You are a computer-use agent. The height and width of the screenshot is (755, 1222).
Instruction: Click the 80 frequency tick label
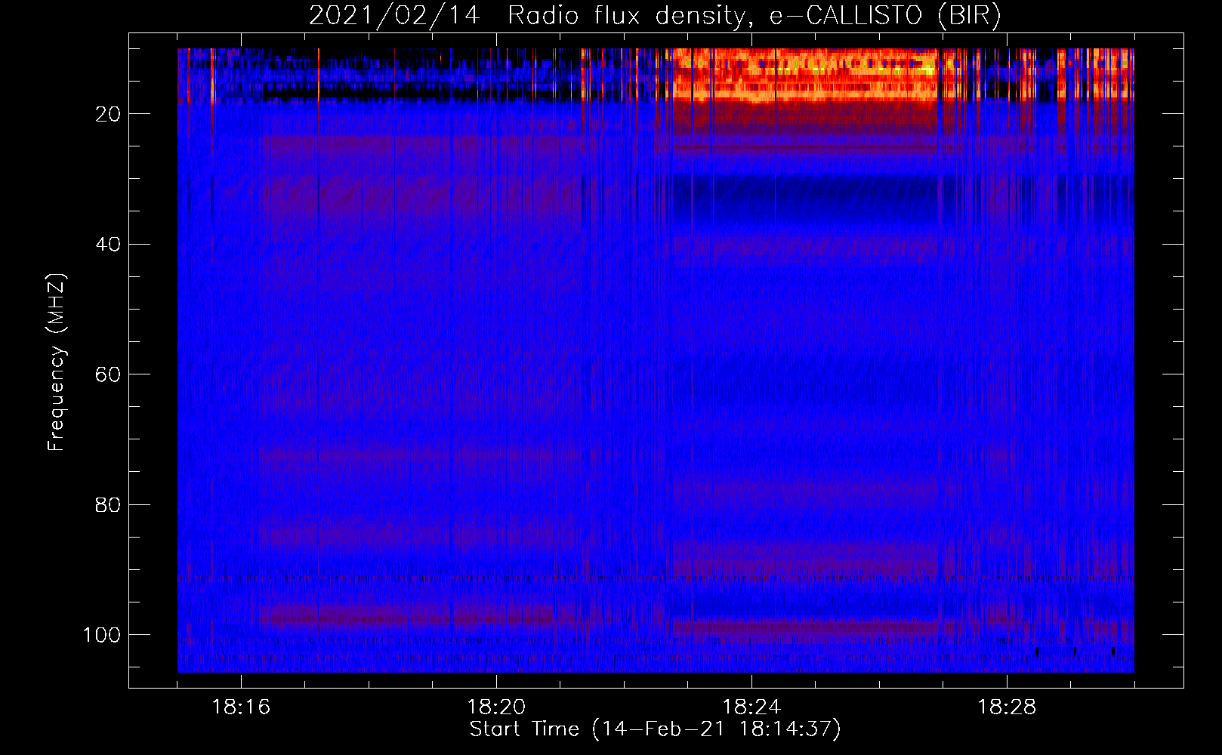[108, 505]
